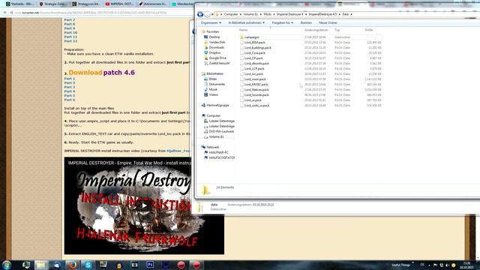
Task: Switch to the IMPERIAL DEST... YouTube tab
Action: 120,4
